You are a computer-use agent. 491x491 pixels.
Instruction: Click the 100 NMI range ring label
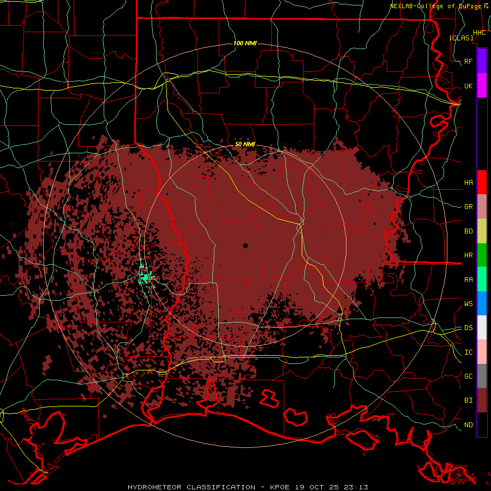(x=245, y=43)
